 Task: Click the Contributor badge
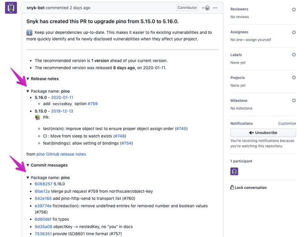[x=187, y=8]
